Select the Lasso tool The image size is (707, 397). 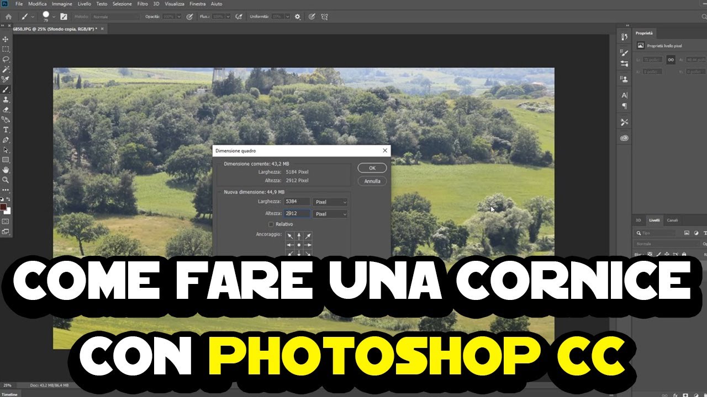click(6, 59)
